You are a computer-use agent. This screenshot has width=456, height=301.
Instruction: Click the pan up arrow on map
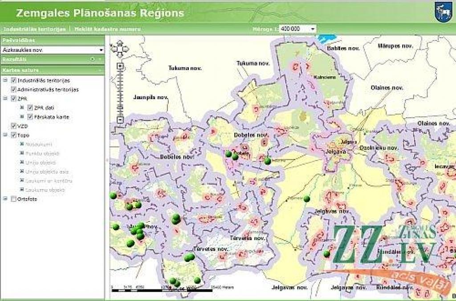click(x=120, y=44)
